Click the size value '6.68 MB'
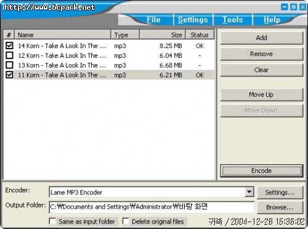The width and height of the screenshot is (308, 229). [171, 65]
